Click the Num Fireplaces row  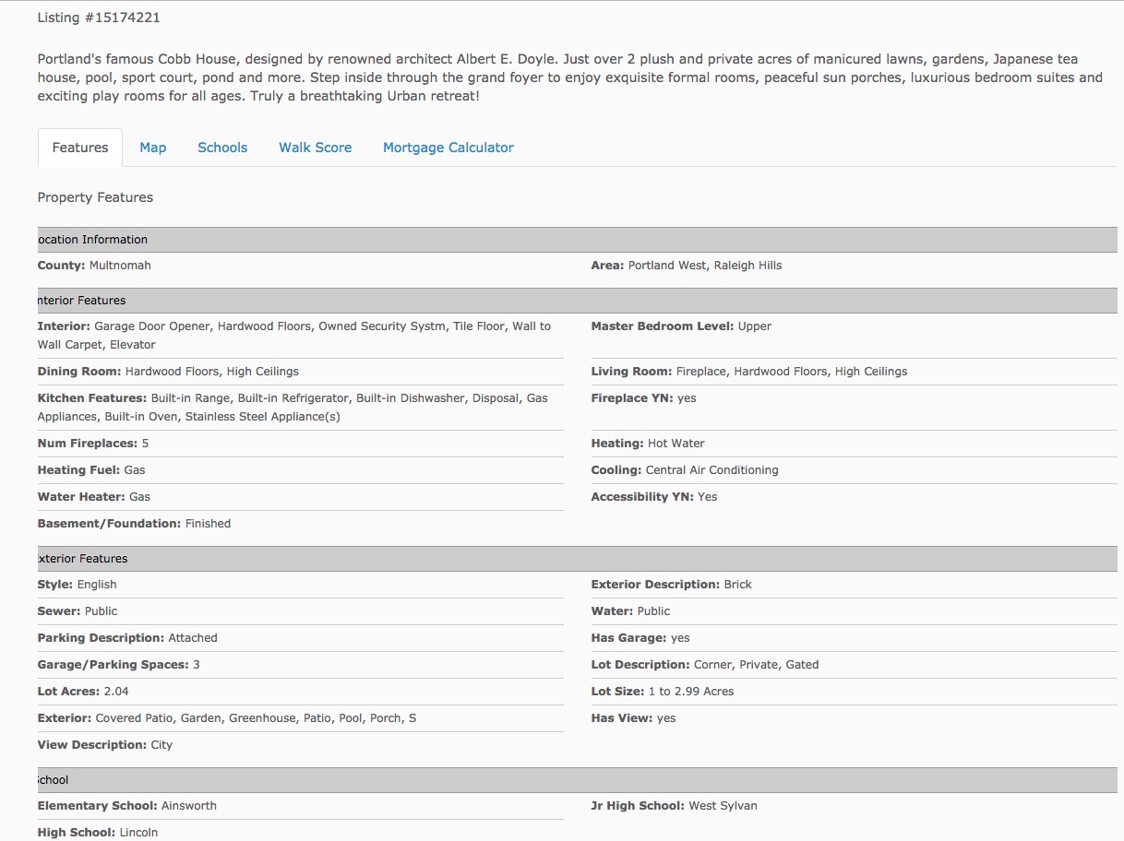(x=93, y=444)
